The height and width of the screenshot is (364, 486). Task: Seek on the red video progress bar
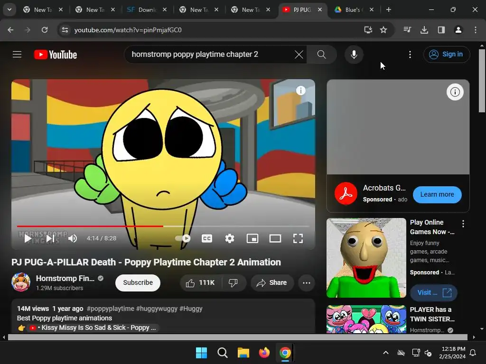pyautogui.click(x=163, y=226)
